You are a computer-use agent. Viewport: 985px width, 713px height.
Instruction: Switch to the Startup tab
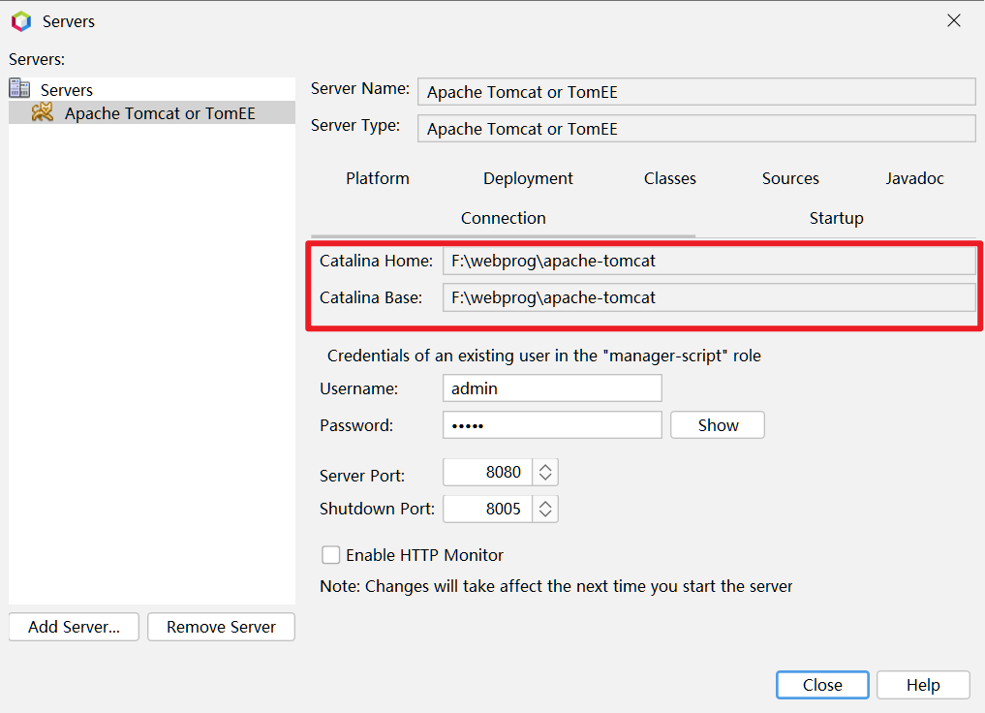pyautogui.click(x=836, y=218)
